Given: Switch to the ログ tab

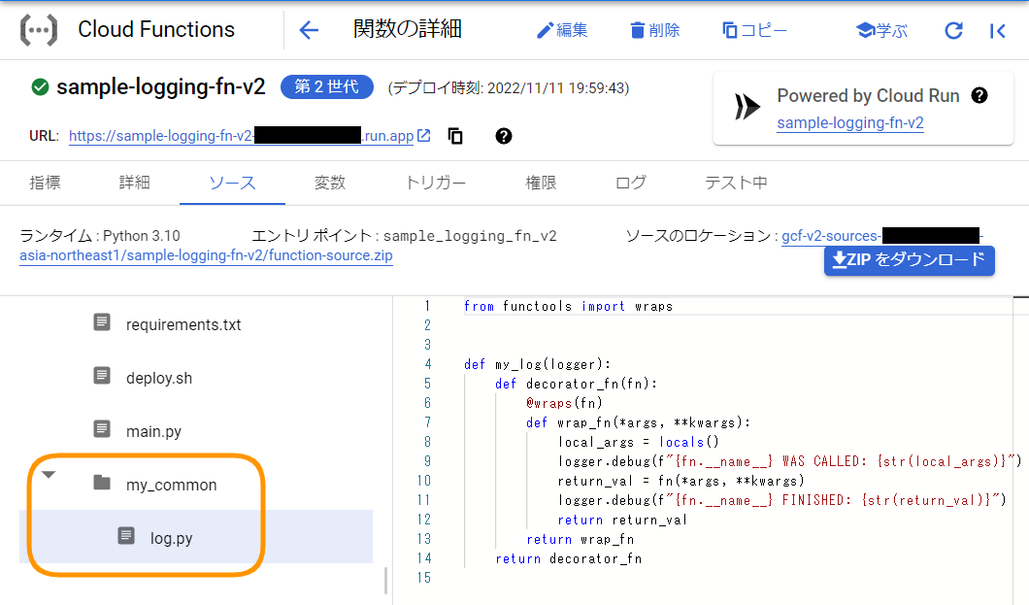Looking at the screenshot, I should 629,184.
